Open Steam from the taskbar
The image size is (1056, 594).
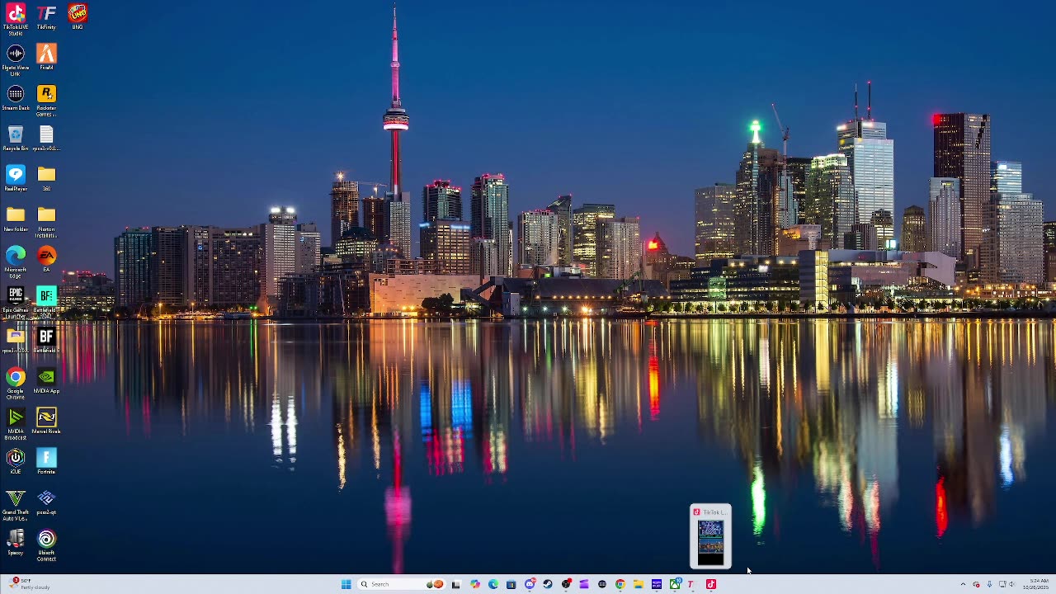tap(548, 584)
